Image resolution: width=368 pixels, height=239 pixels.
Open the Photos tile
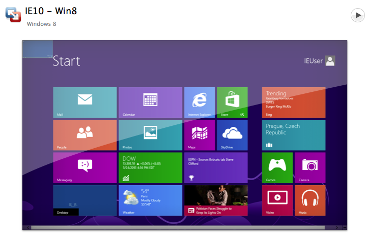(x=151, y=135)
